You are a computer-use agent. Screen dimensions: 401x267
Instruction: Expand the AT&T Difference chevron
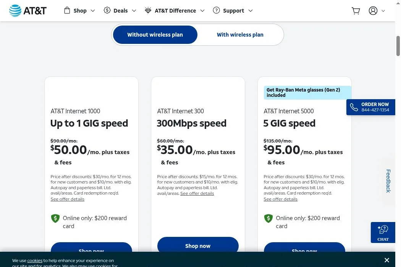click(202, 11)
